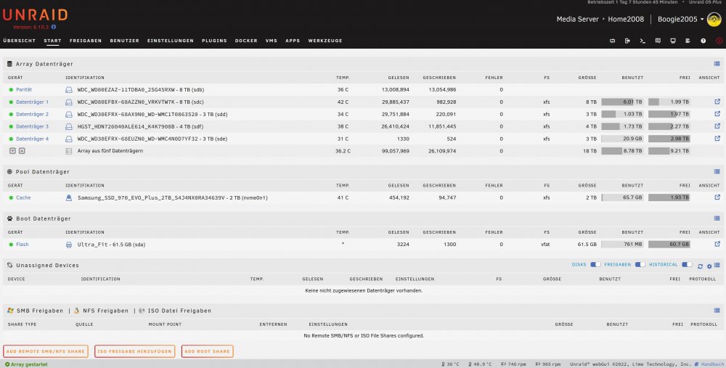The height and width of the screenshot is (368, 726).
Task: Open view icon for Datenträger 1
Action: tap(717, 102)
